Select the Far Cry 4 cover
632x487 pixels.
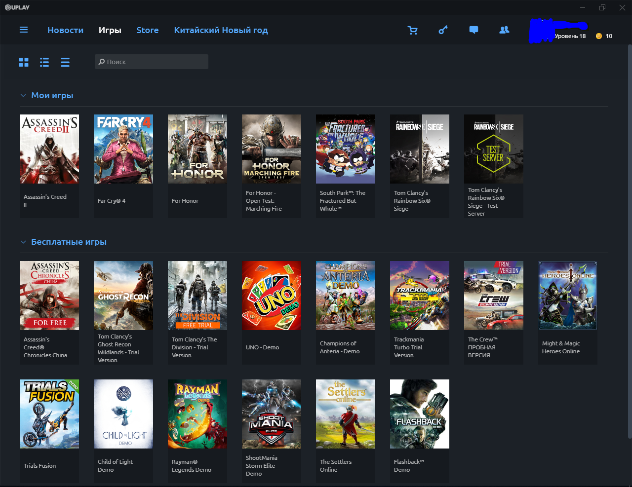(123, 149)
